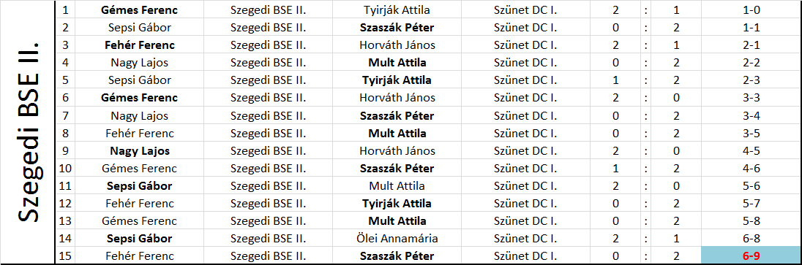
Task: Select Szünet DC I. in row 14
Action: coord(525,239)
